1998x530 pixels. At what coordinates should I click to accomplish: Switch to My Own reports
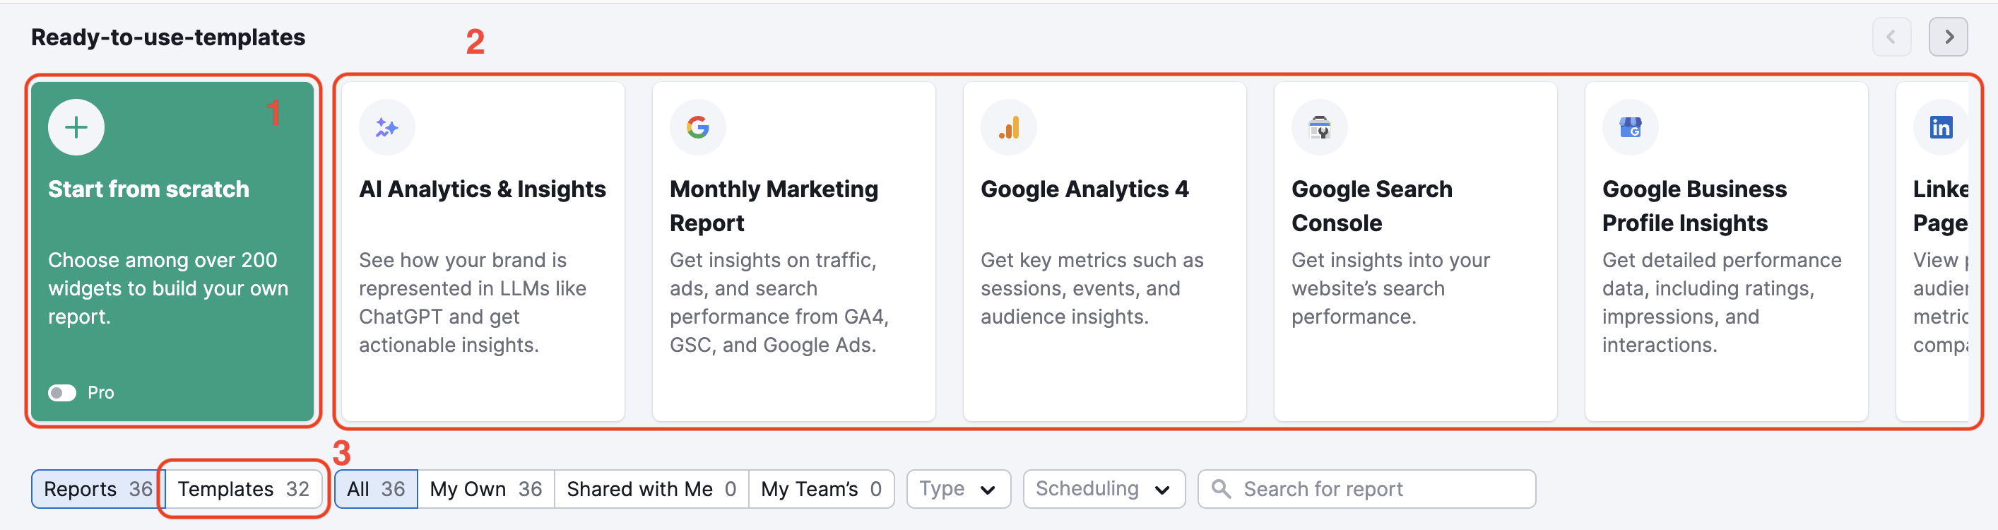coord(485,489)
